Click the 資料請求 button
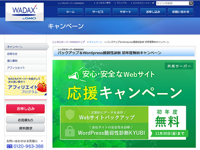The image size is (200, 150). pyautogui.click(x=25, y=128)
